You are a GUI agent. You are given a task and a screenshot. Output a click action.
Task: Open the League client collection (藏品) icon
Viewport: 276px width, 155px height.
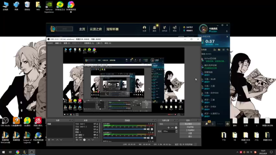coord(154,29)
